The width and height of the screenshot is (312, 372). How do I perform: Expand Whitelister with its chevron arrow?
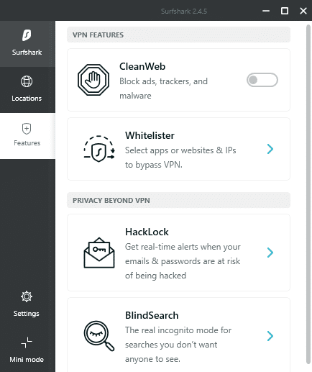[x=270, y=149]
